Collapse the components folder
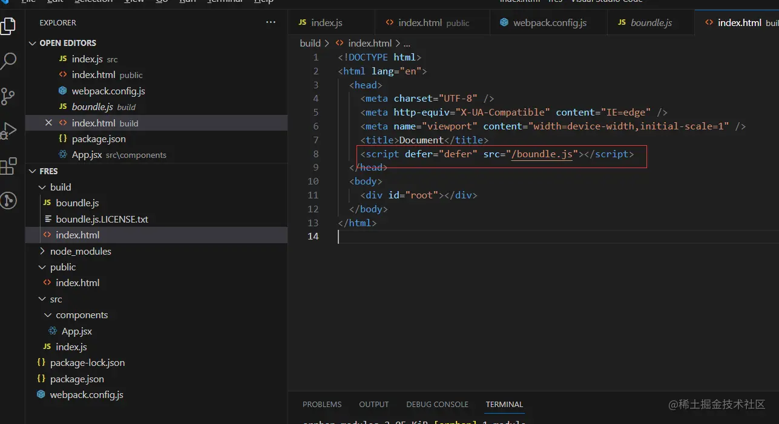Viewport: 779px width, 424px height. 48,315
